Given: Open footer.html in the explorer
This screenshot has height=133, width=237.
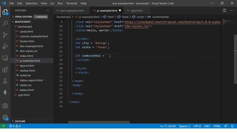Looking at the screenshot, I should click(x=27, y=41).
